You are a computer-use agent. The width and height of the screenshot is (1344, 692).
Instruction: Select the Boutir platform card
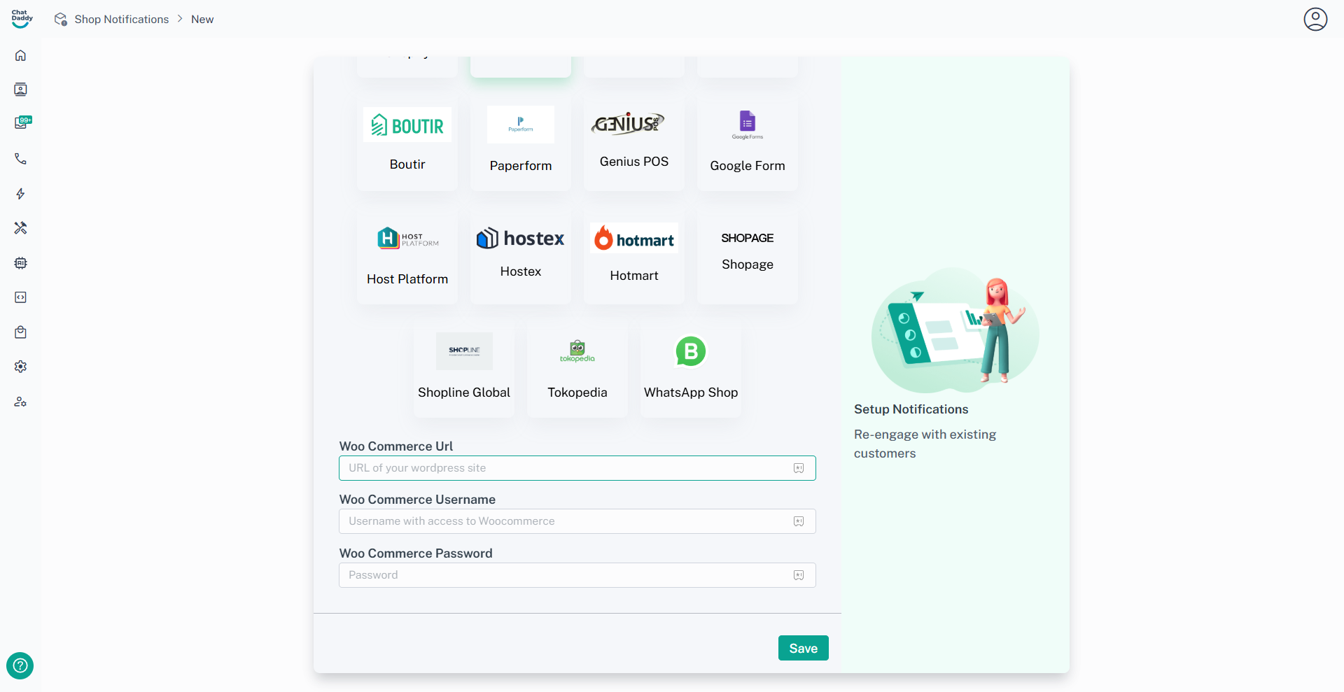(407, 143)
